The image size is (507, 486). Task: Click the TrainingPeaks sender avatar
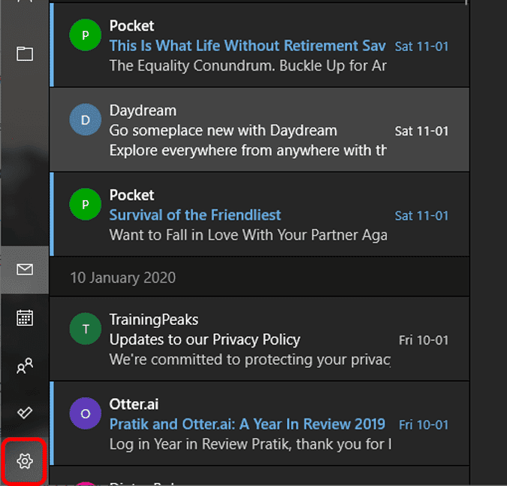84,329
